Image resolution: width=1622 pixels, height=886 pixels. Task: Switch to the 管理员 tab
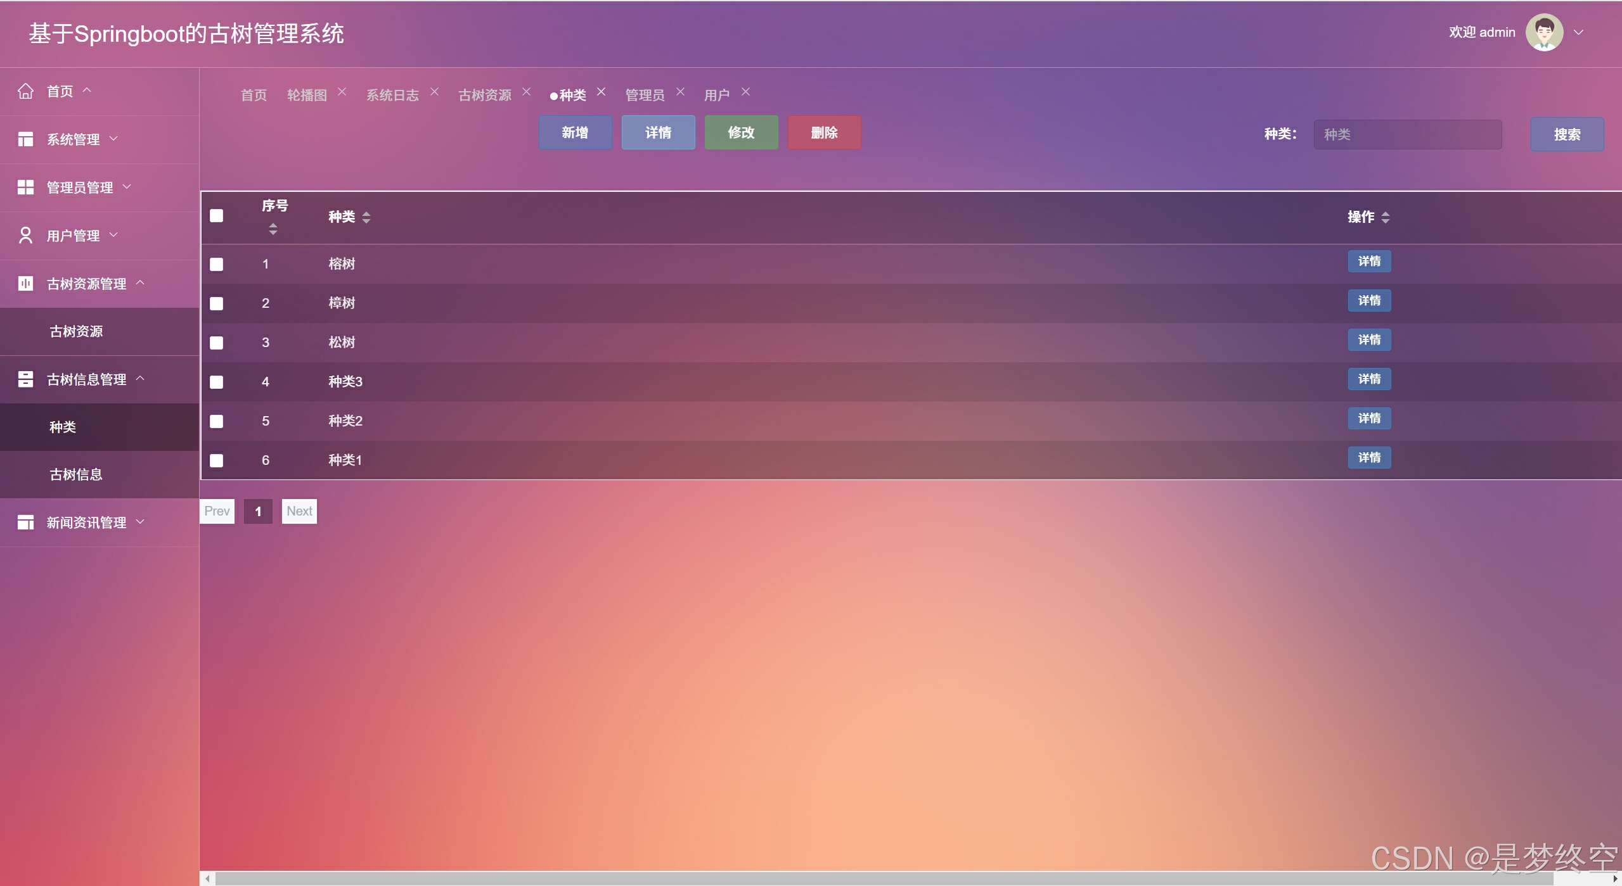tap(645, 95)
